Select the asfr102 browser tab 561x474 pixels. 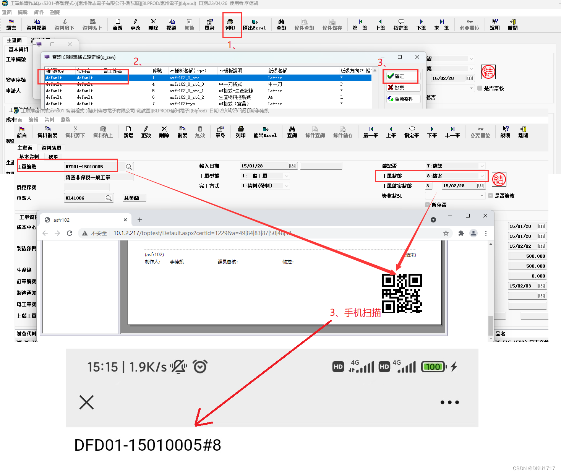86,220
